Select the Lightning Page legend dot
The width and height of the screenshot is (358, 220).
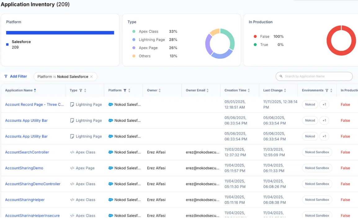coord(134,40)
